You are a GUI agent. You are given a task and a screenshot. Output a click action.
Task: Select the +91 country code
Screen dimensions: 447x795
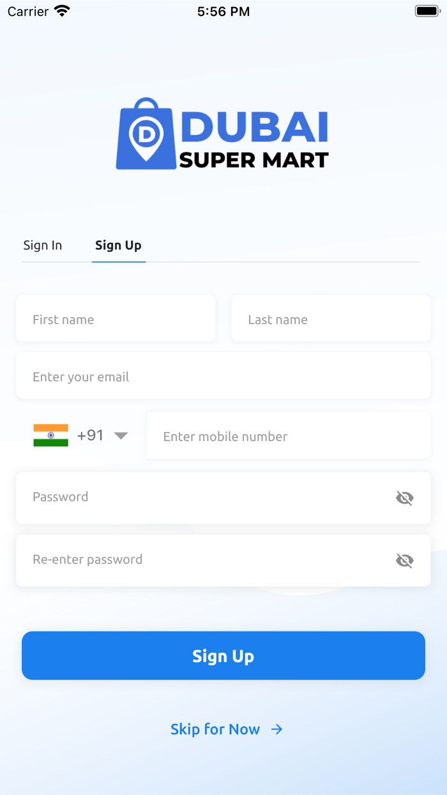click(90, 435)
